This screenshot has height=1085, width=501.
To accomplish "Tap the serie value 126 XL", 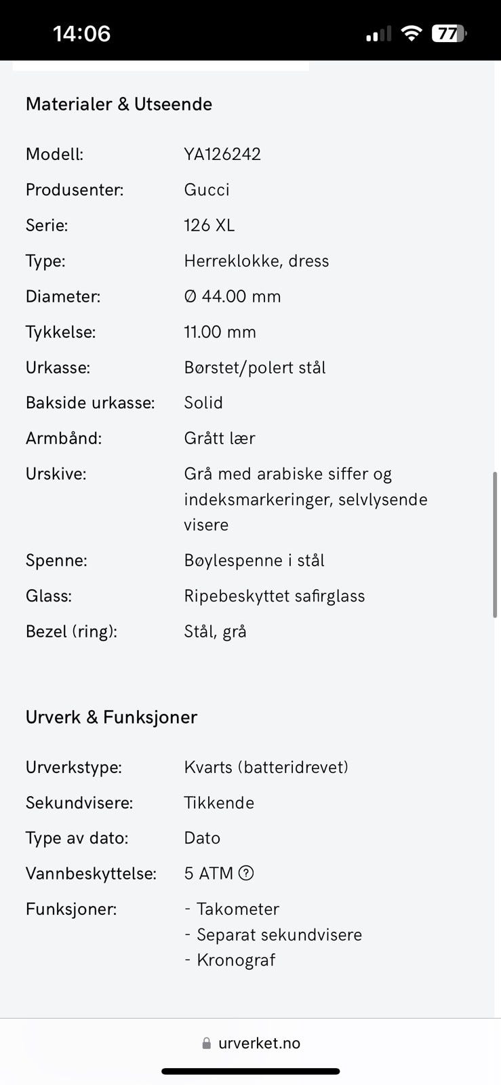I will (209, 225).
